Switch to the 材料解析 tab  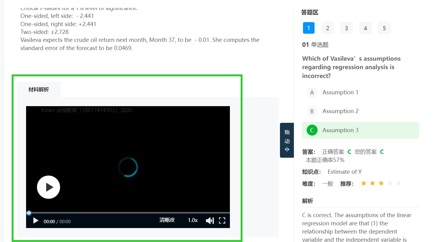(x=39, y=89)
